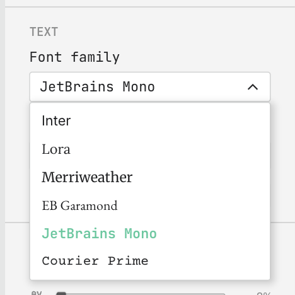Choose Courier Prime font option
This screenshot has height=295, width=295.
click(x=150, y=261)
